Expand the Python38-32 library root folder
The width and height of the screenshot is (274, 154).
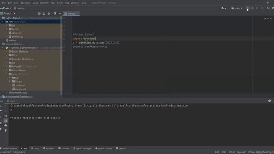(6, 66)
